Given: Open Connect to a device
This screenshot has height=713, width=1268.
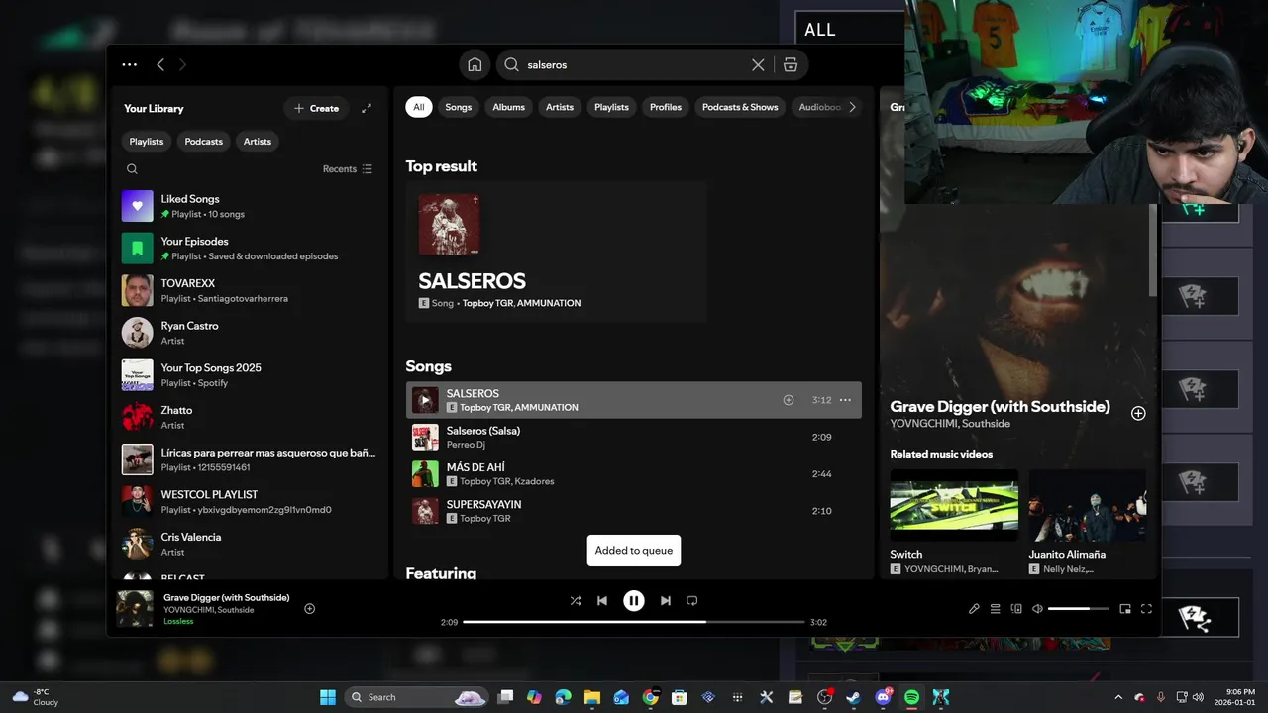Looking at the screenshot, I should [x=1016, y=609].
